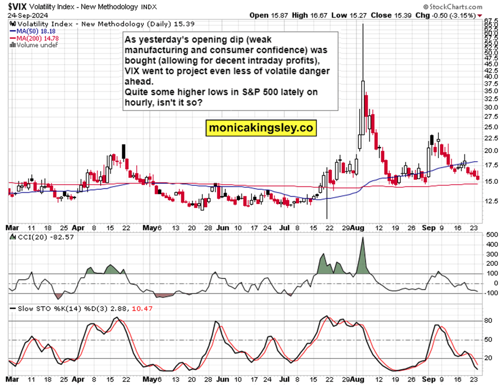Click the black line marker before Slow STO
This screenshot has width=503, height=387.
(13, 308)
